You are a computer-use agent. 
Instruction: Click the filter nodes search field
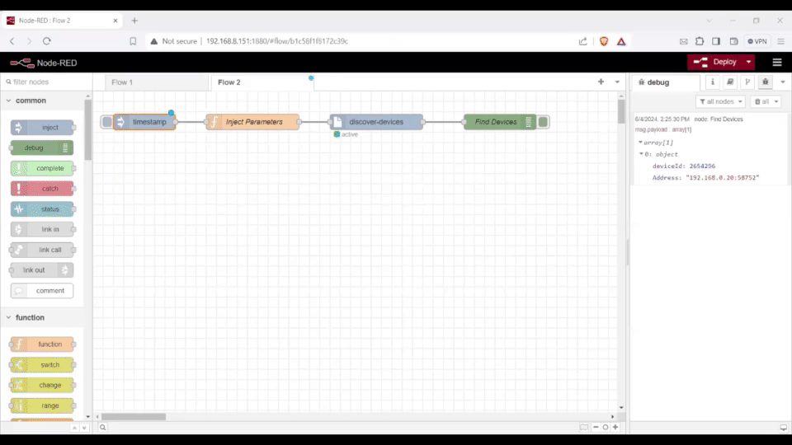tap(45, 82)
